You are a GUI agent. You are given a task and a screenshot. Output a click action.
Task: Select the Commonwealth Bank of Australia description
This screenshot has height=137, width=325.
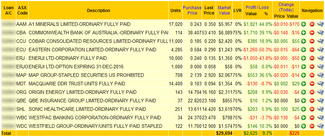(x=98, y=33)
